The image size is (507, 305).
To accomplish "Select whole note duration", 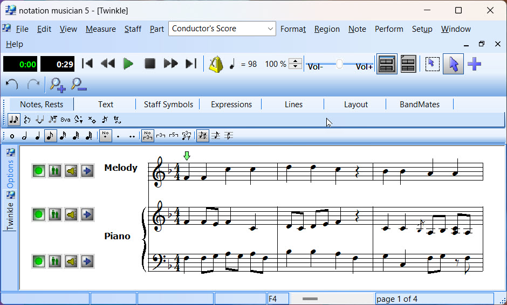I will (12, 136).
